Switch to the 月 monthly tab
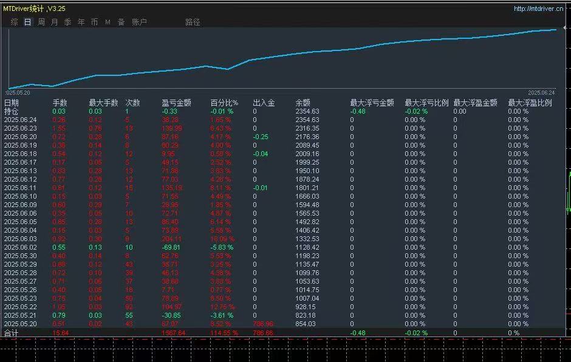The height and width of the screenshot is (362, 571). [54, 22]
